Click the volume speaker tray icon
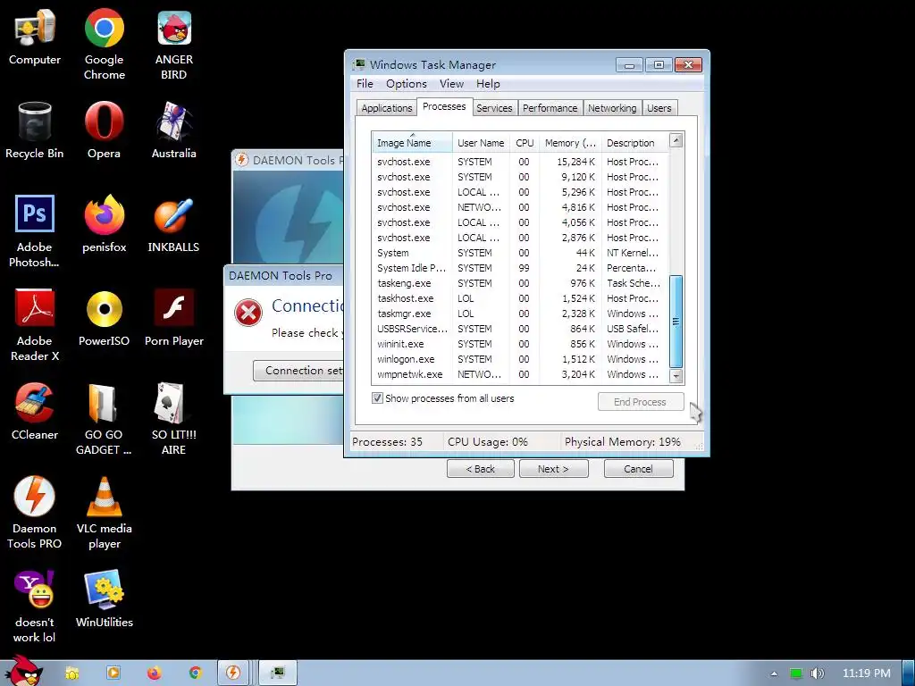Screen dimensions: 915x686 [817, 673]
